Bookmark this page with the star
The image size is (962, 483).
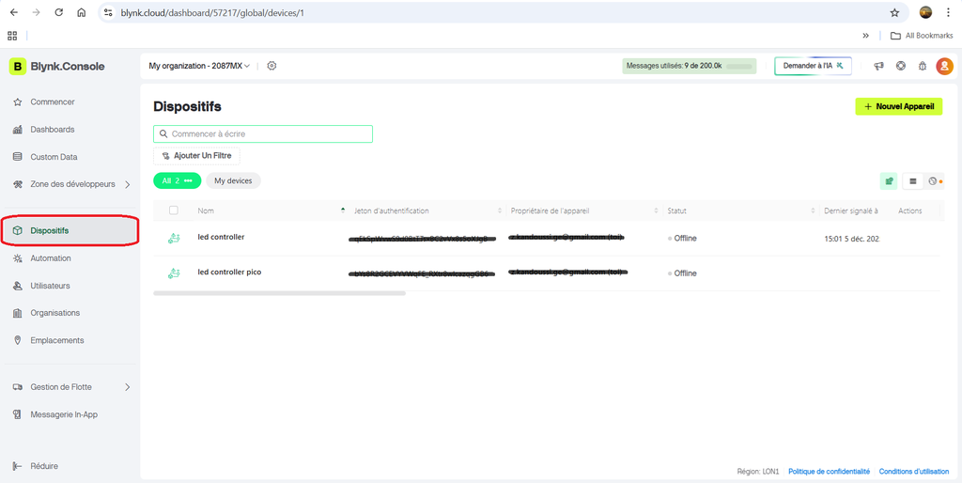click(894, 12)
